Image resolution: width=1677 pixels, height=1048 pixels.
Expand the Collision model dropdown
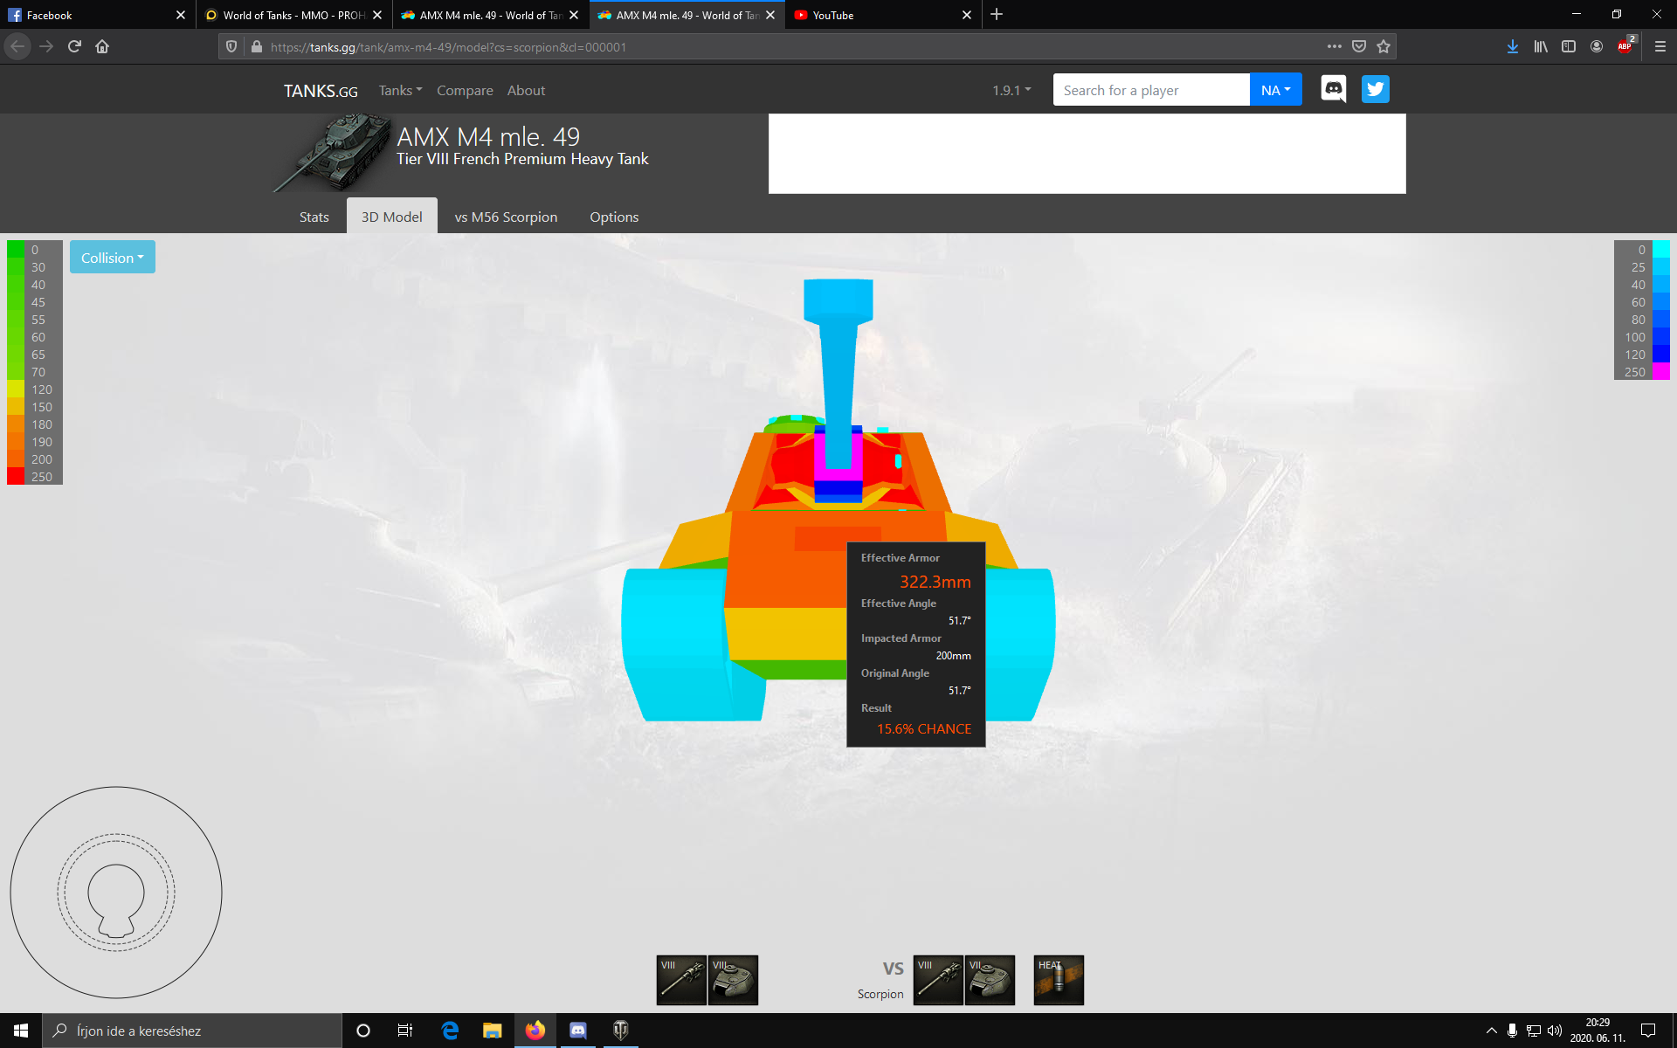click(x=112, y=258)
